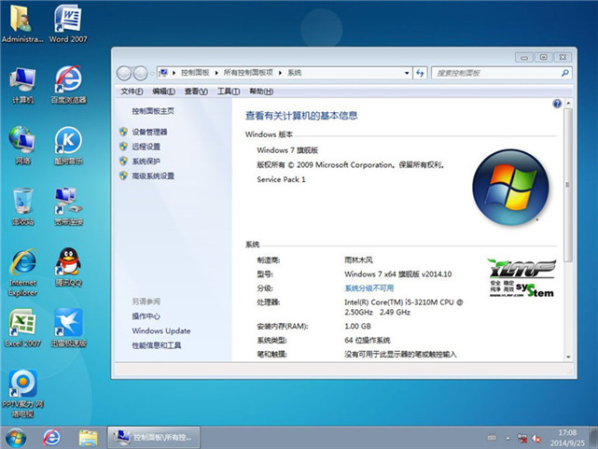The width and height of the screenshot is (598, 449).
Task: Click the keyboard input tray icon
Action: (492, 438)
